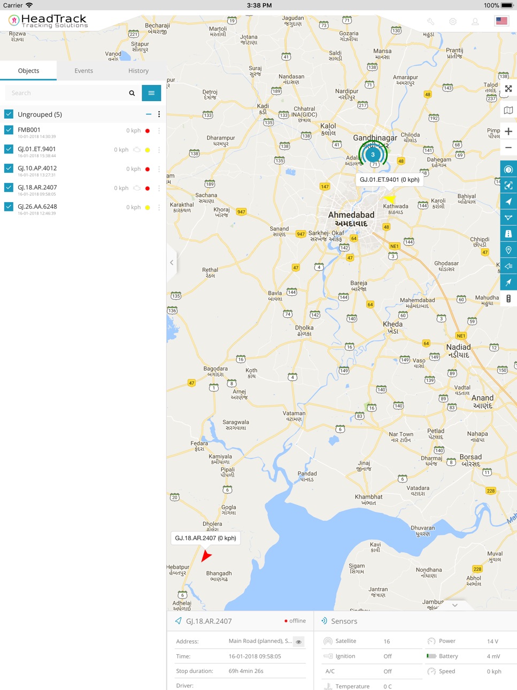This screenshot has width=517, height=690.
Task: Click the routes map toolbar icon
Action: pos(508,218)
